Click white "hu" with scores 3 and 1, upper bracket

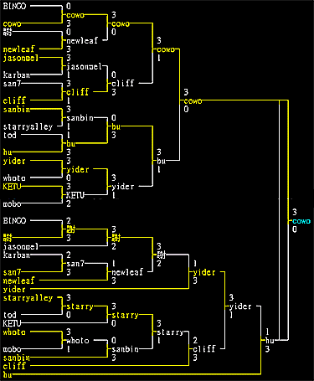(x=162, y=161)
